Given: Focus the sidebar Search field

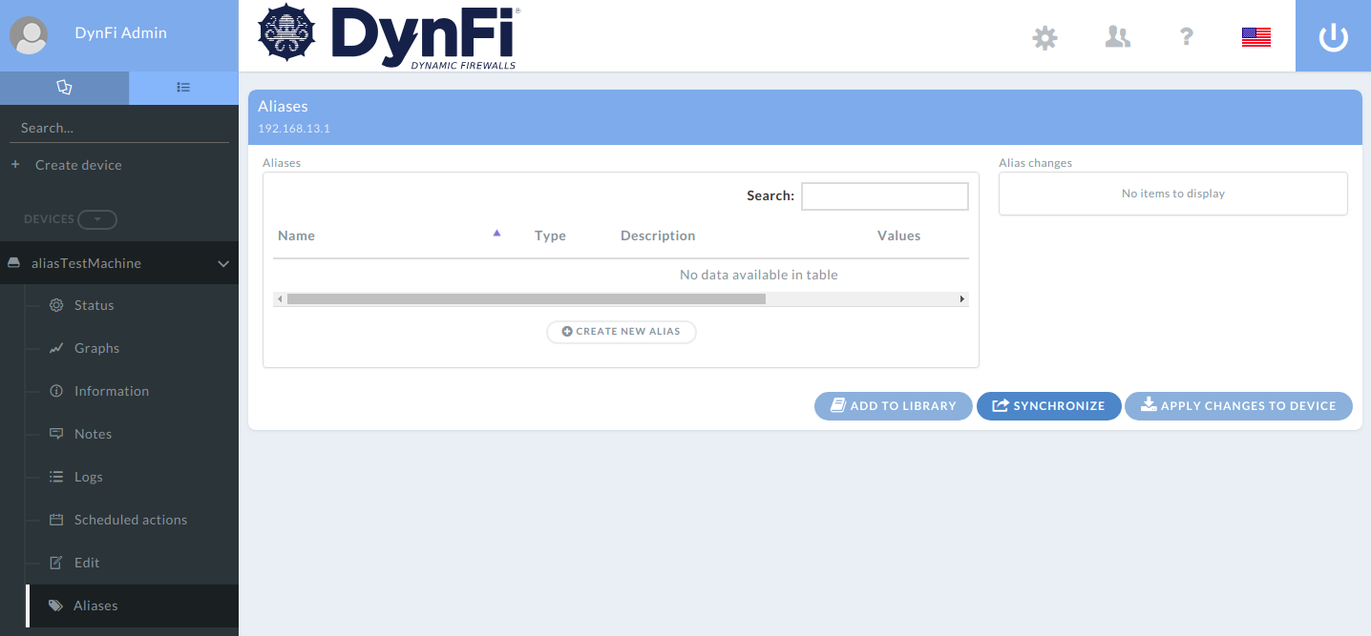Looking at the screenshot, I should point(119,128).
